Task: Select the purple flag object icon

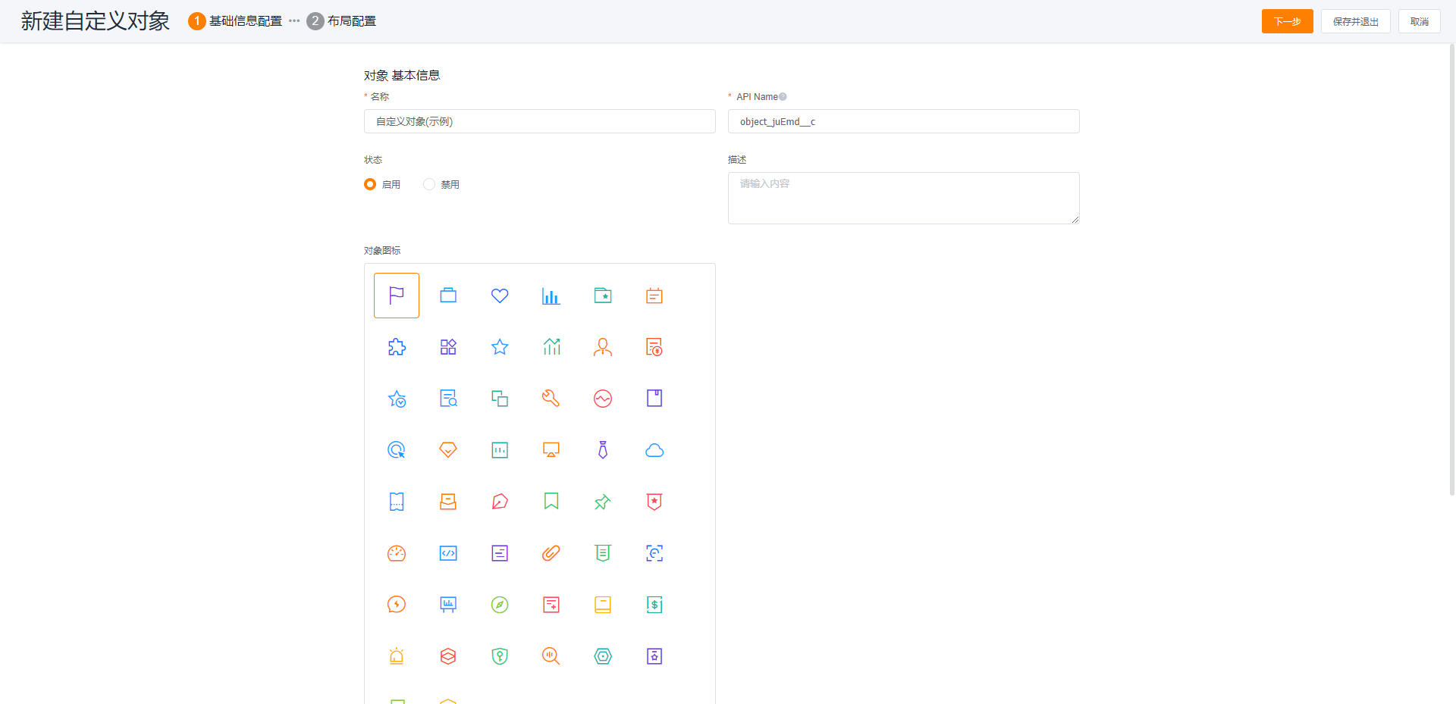Action: click(397, 296)
